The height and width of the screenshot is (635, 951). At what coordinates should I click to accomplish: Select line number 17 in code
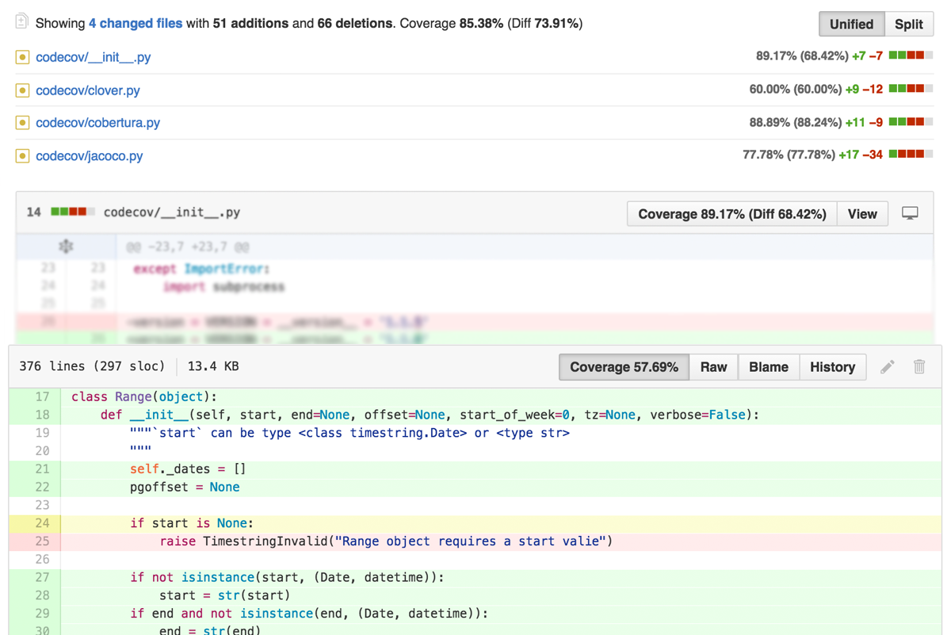pos(42,396)
